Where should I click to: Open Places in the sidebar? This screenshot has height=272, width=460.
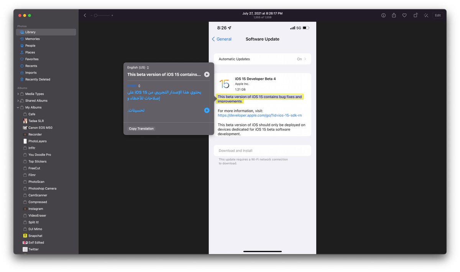(46, 52)
